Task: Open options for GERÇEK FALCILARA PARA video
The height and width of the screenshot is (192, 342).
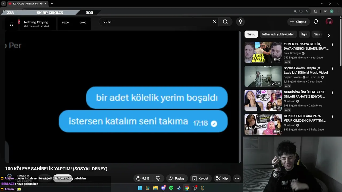Action: 332,117
